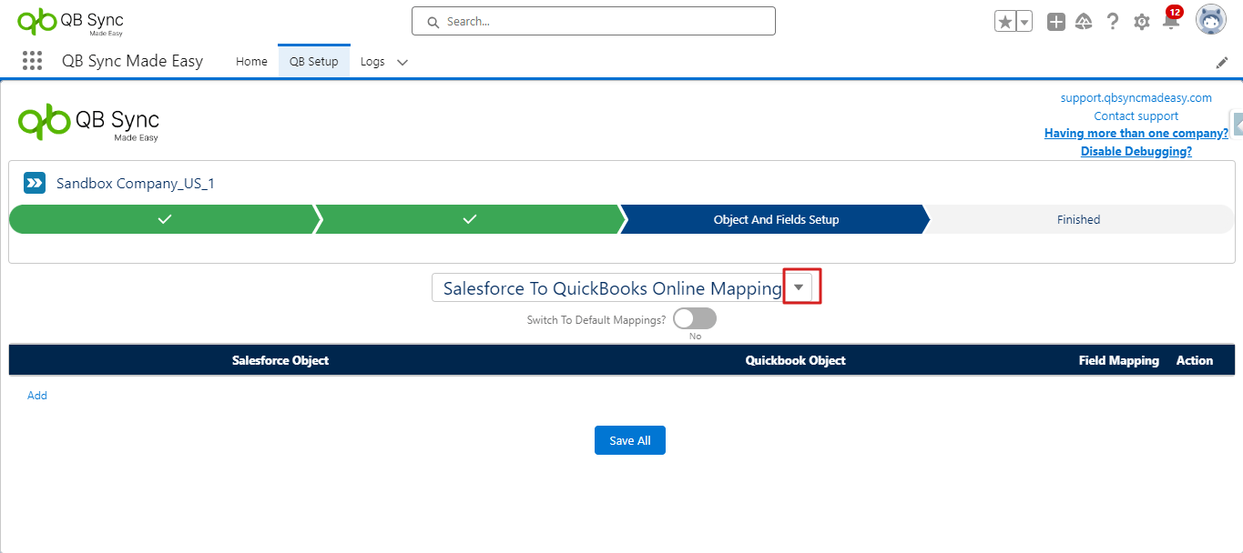This screenshot has width=1243, height=553.
Task: Click the Favorites star icon
Action: coord(1005,22)
